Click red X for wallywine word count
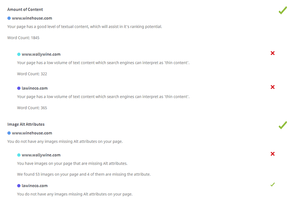This screenshot has height=202, width=306. click(x=272, y=53)
